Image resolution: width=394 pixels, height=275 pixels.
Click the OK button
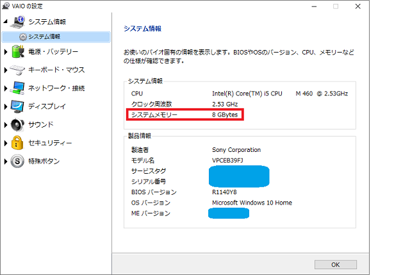pos(336,265)
